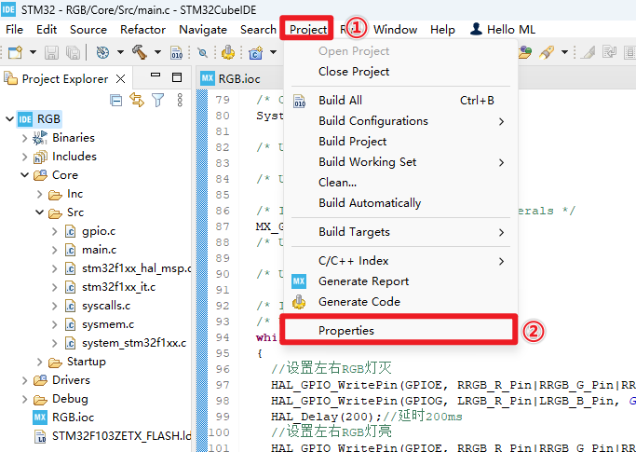Expand the Debug folder
This screenshot has height=452, width=636.
point(24,399)
